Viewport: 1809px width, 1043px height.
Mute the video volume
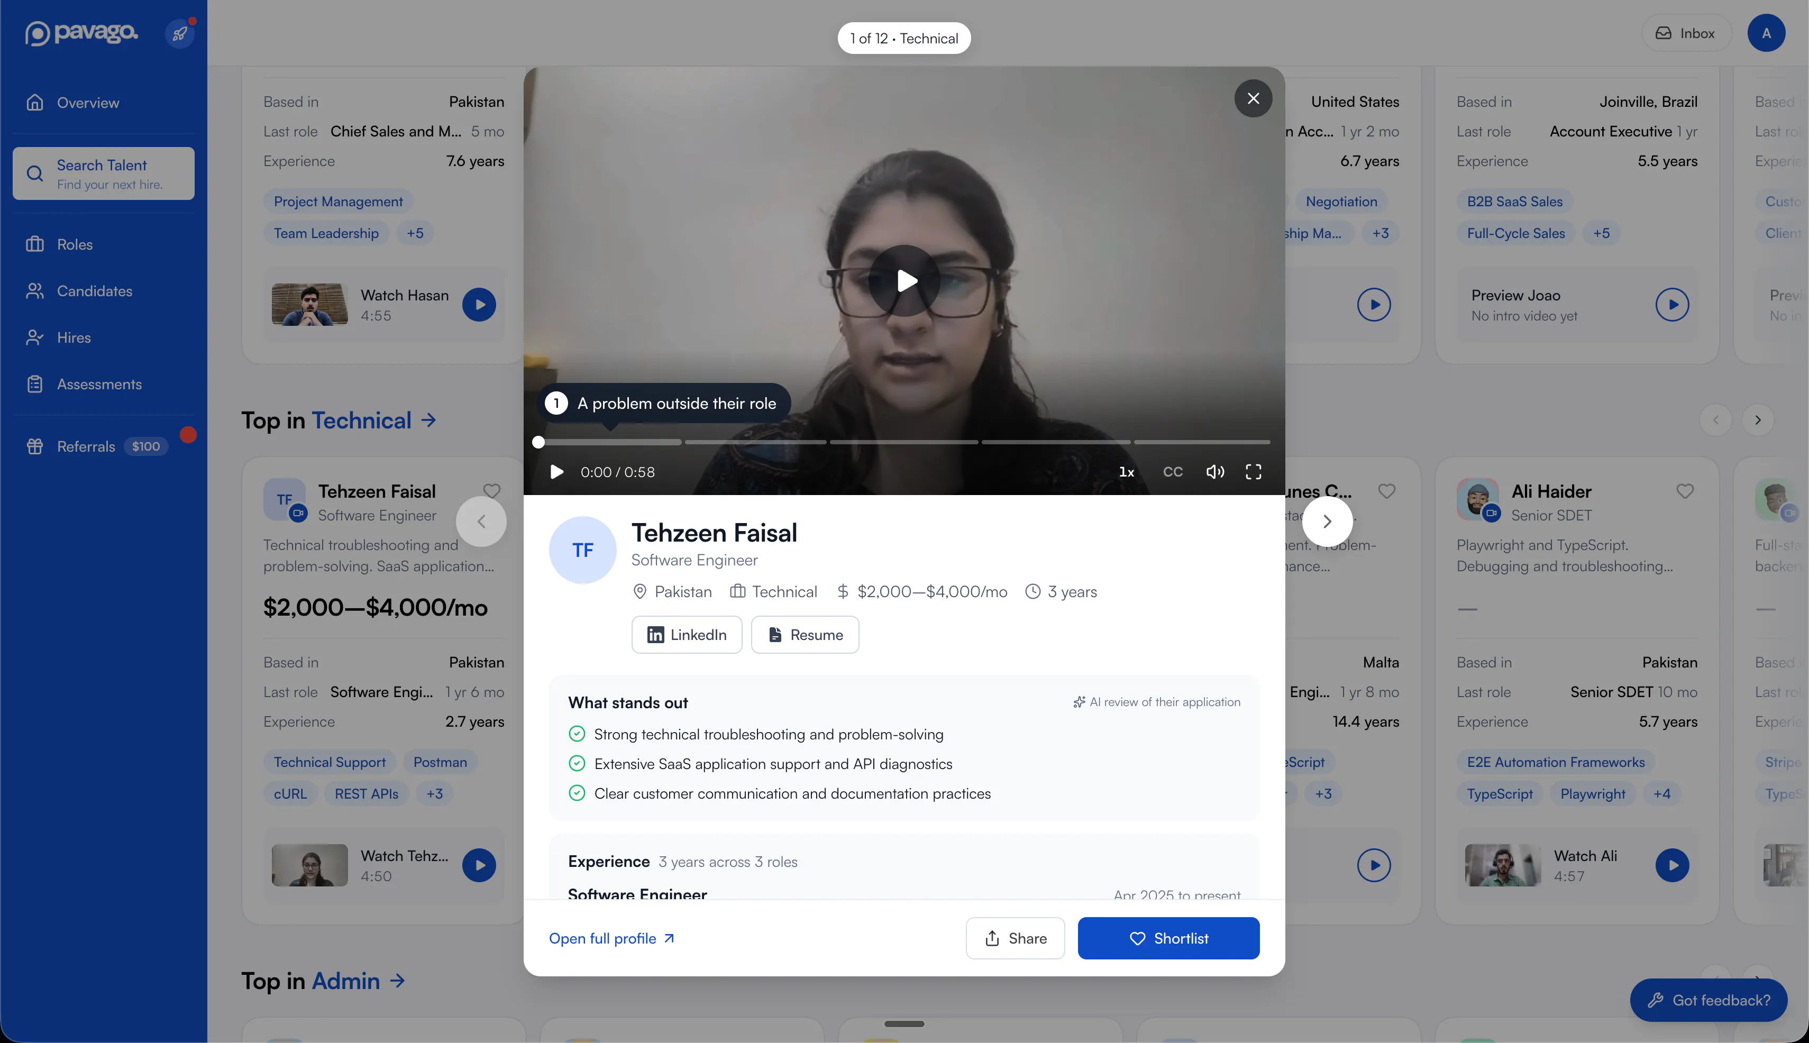pos(1215,472)
